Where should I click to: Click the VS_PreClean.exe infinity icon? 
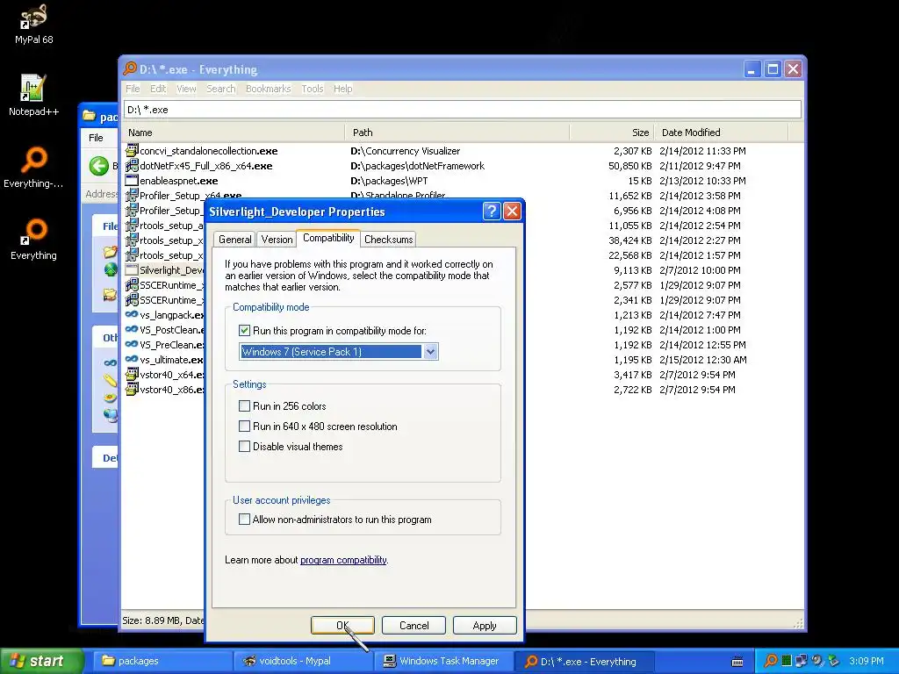coord(132,344)
